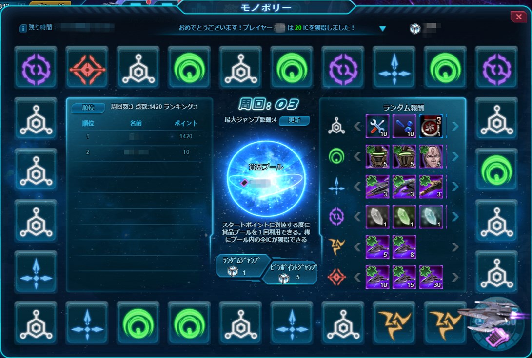The image size is (532, 358).
Task: Click the bald alien commander reward portrait
Action: pos(431,156)
